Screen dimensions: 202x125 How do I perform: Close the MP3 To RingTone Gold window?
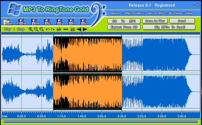(198, 5)
